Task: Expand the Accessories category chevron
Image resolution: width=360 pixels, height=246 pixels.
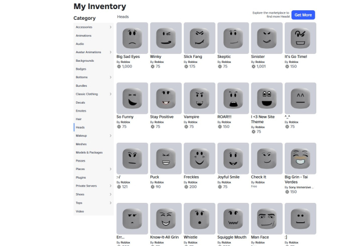Action: point(111,27)
